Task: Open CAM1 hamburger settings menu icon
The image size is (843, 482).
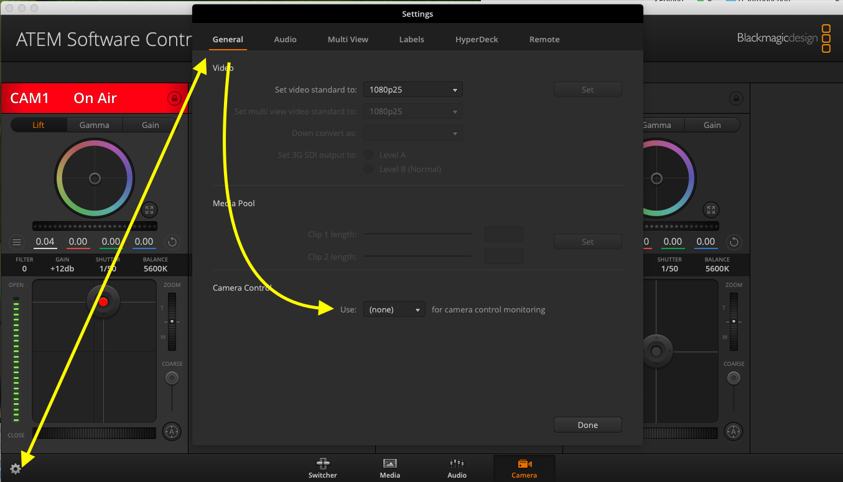Action: (x=17, y=242)
